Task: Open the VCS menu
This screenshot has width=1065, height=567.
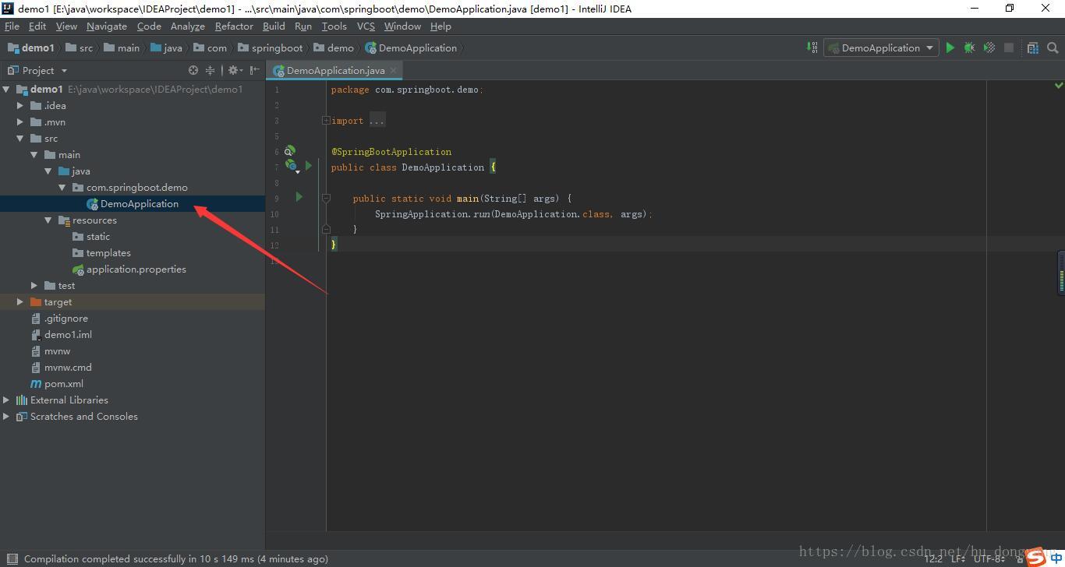Action: [x=366, y=26]
